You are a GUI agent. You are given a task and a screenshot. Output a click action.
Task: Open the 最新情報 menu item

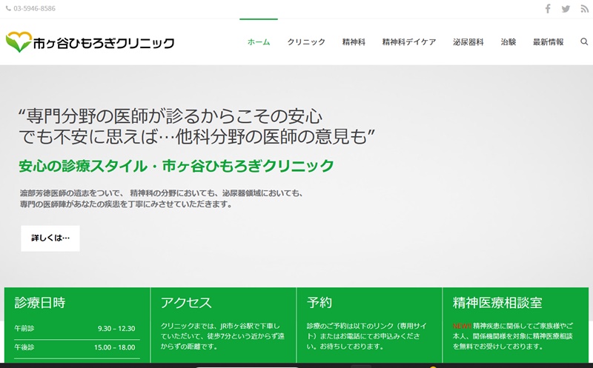pyautogui.click(x=548, y=42)
